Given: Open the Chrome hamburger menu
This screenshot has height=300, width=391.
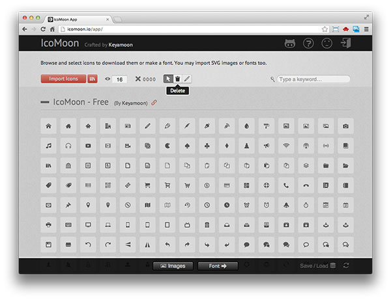Looking at the screenshot, I should (366, 29).
